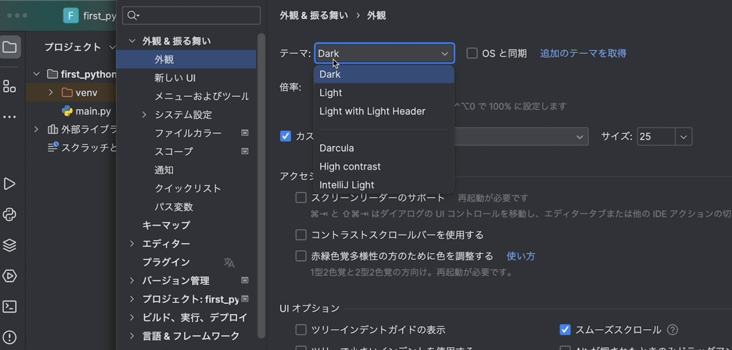Viewport: 732px width, 350px height.
Task: Open the Problems exclamation icon
Action: (x=9, y=338)
